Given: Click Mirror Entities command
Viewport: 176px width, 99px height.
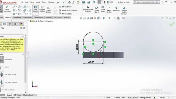Looking at the screenshot, I should [65, 7].
